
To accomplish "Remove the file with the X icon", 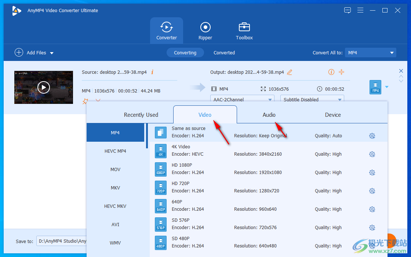I will [401, 71].
